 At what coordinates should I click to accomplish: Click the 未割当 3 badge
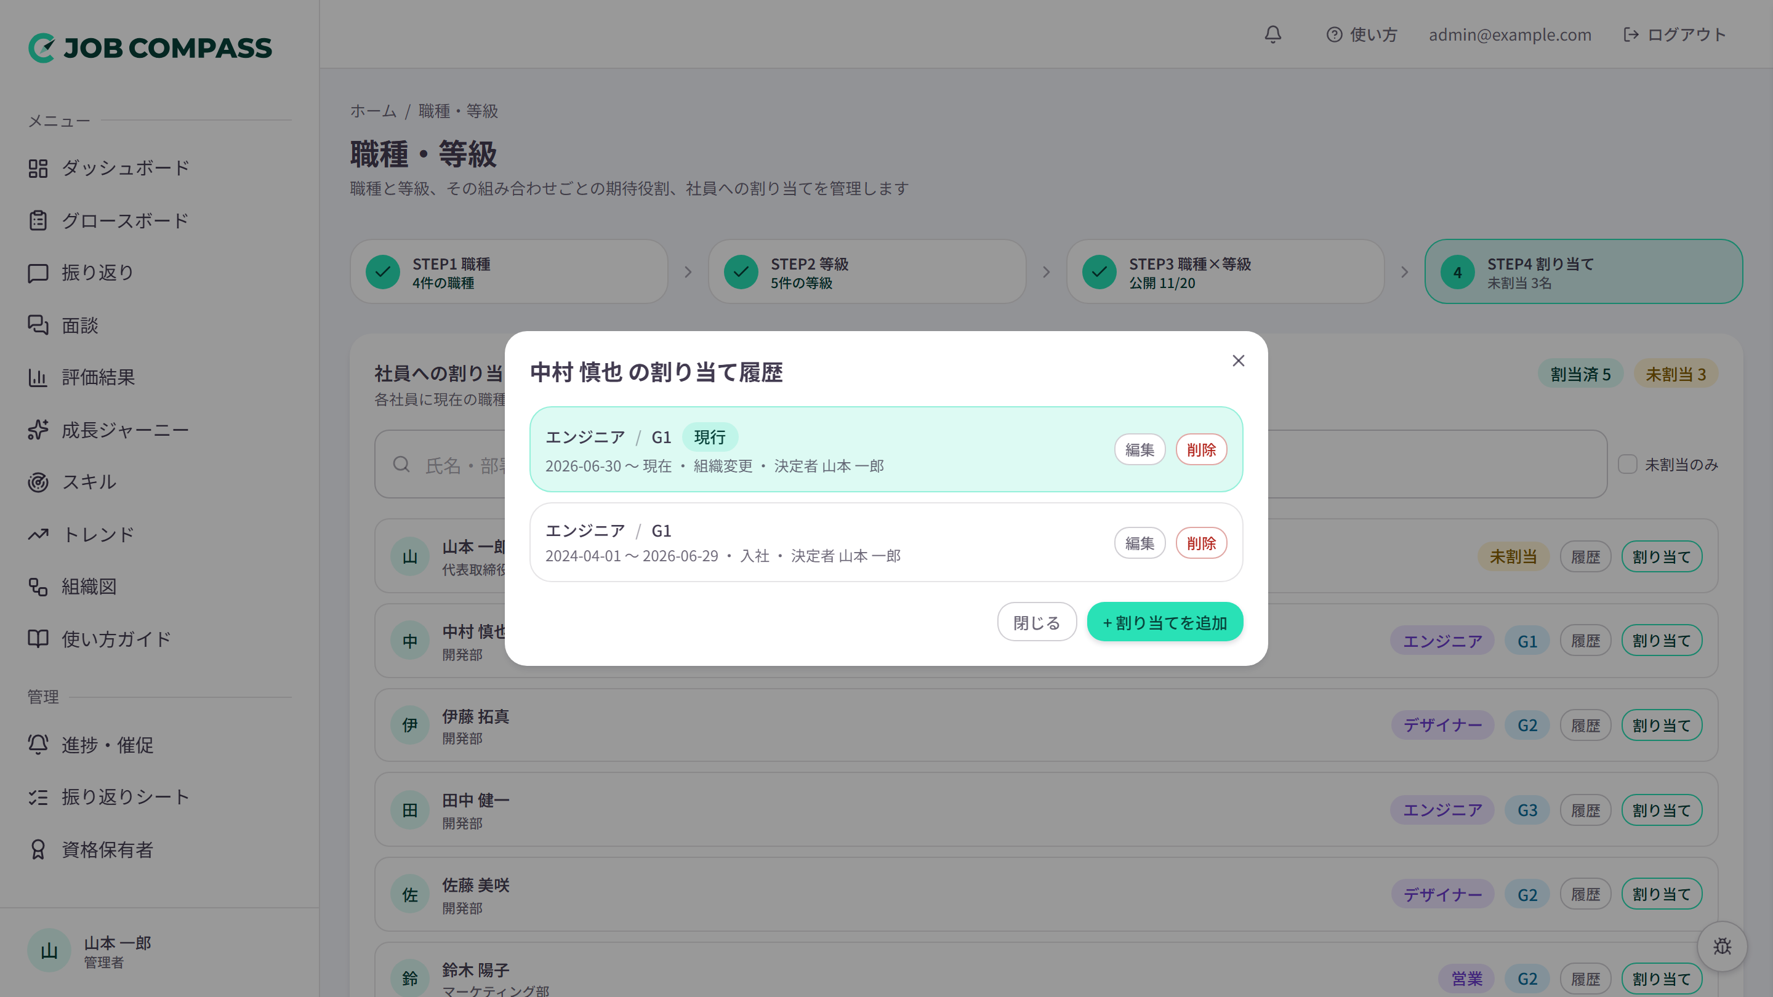tap(1675, 374)
